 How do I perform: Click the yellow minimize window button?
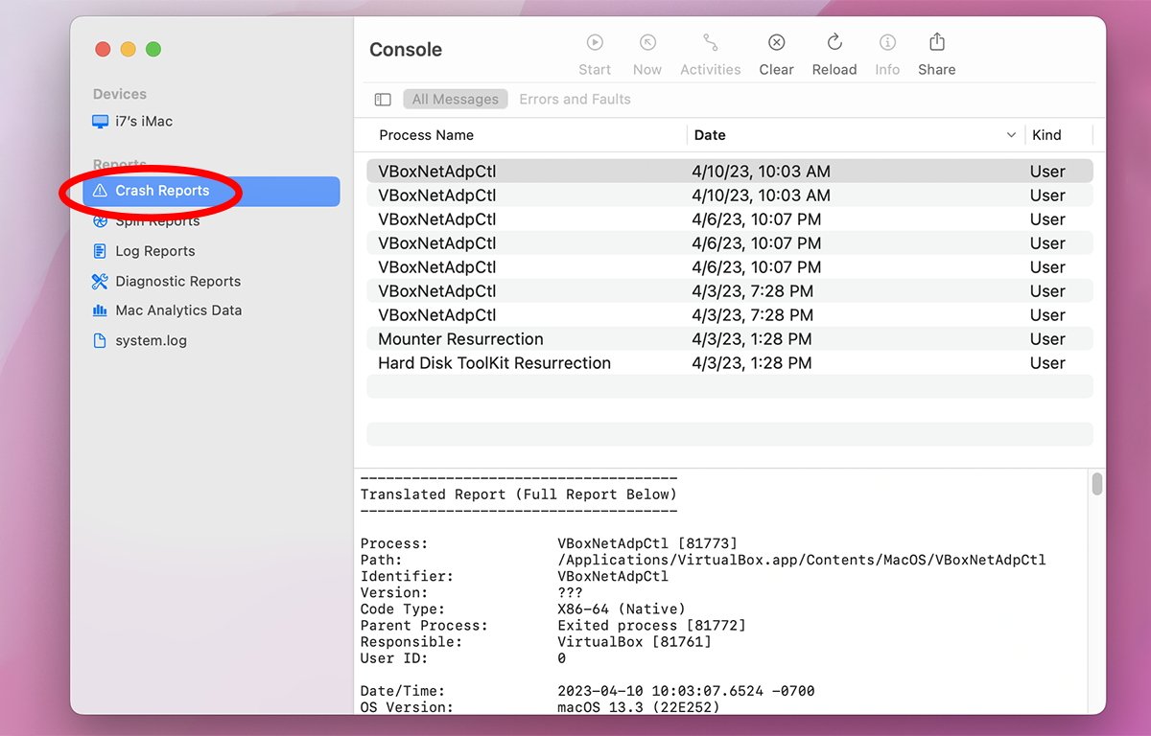[x=128, y=50]
